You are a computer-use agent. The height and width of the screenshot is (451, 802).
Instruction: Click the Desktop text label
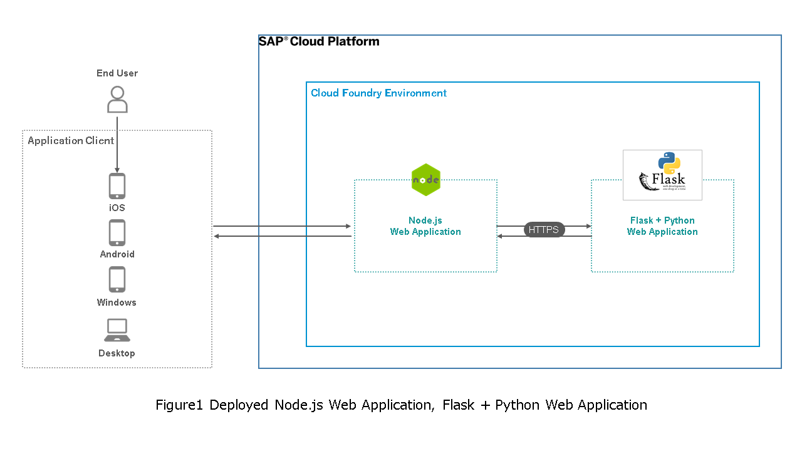coord(117,353)
